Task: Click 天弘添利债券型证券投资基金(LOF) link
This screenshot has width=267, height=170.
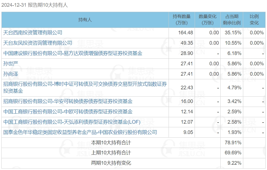Action: click(x=72, y=122)
